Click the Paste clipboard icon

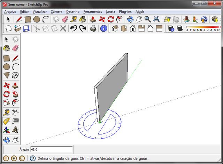click(x=54, y=28)
